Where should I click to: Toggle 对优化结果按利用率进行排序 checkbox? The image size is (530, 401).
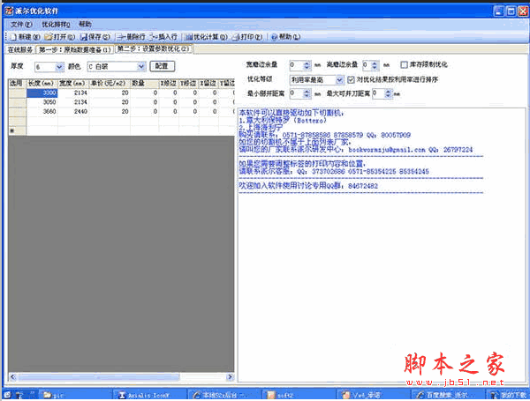point(350,79)
